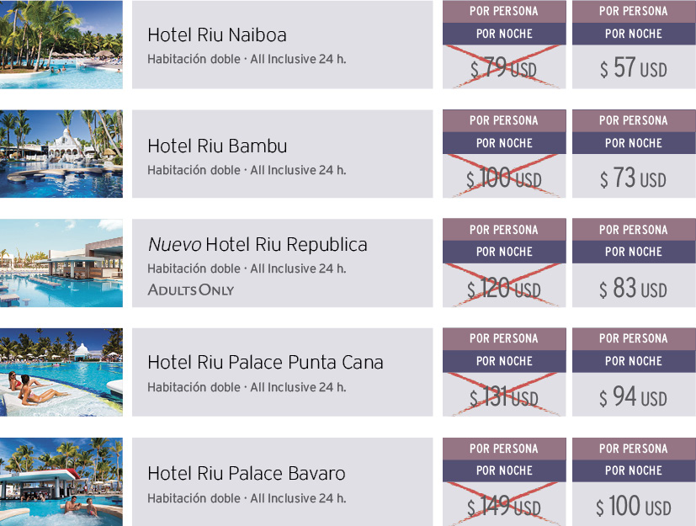Image resolution: width=696 pixels, height=526 pixels.
Task: Select the $83 USD discounted price
Action: [x=634, y=288]
